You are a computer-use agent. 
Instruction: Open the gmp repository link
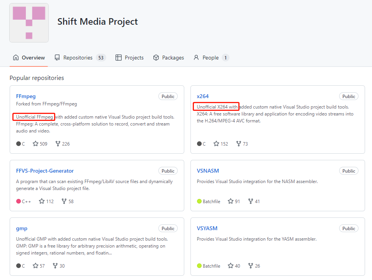point(22,228)
